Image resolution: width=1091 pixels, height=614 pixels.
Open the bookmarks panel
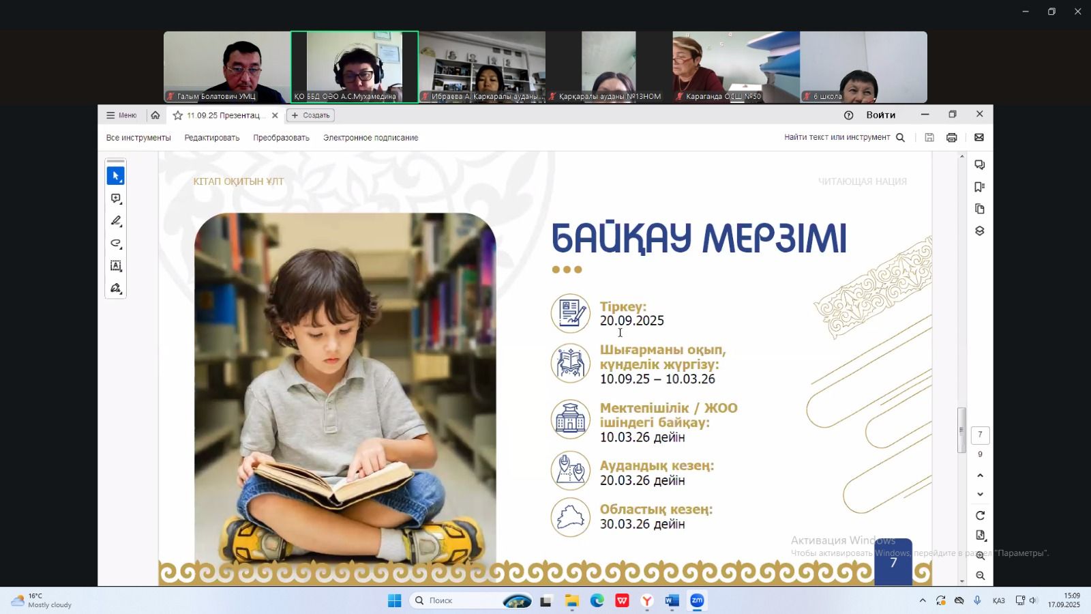coord(980,187)
